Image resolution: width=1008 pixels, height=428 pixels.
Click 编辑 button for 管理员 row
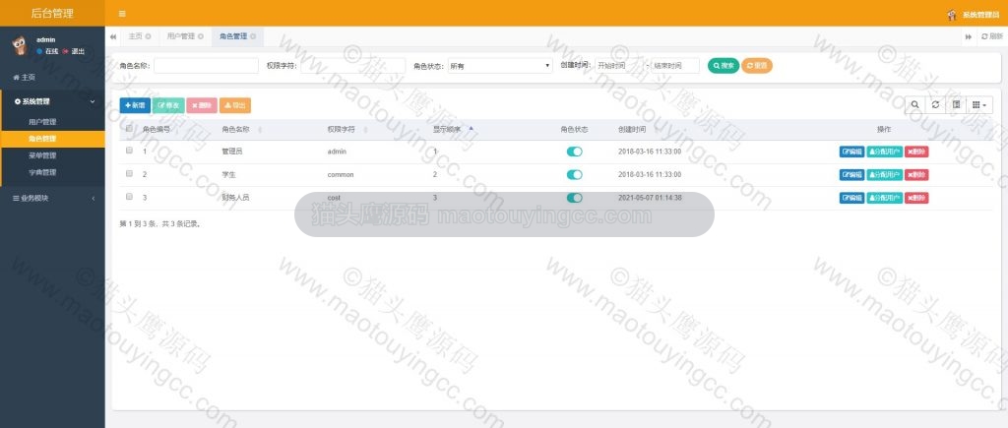851,152
